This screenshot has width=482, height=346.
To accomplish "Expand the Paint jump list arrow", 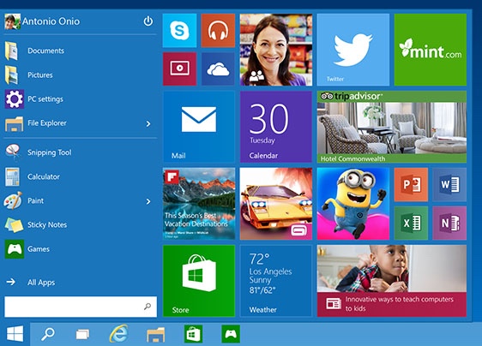I will point(148,201).
